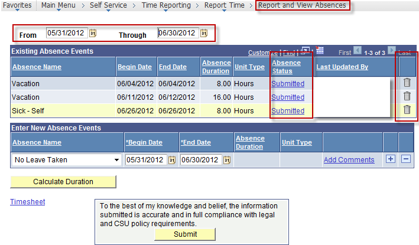
Task: Open Submitted status for Sick - Self
Action: click(288, 111)
